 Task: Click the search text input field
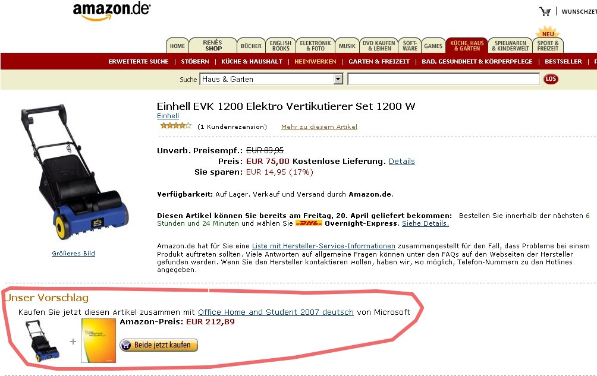click(444, 79)
